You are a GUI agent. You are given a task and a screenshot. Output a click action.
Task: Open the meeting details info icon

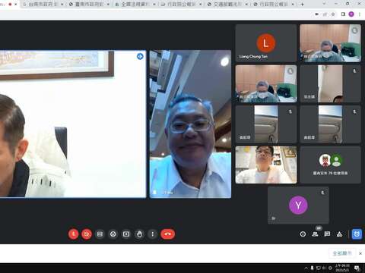(x=303, y=234)
